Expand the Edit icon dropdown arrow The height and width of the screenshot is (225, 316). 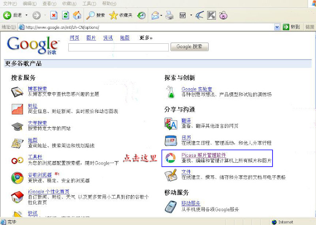(191, 15)
